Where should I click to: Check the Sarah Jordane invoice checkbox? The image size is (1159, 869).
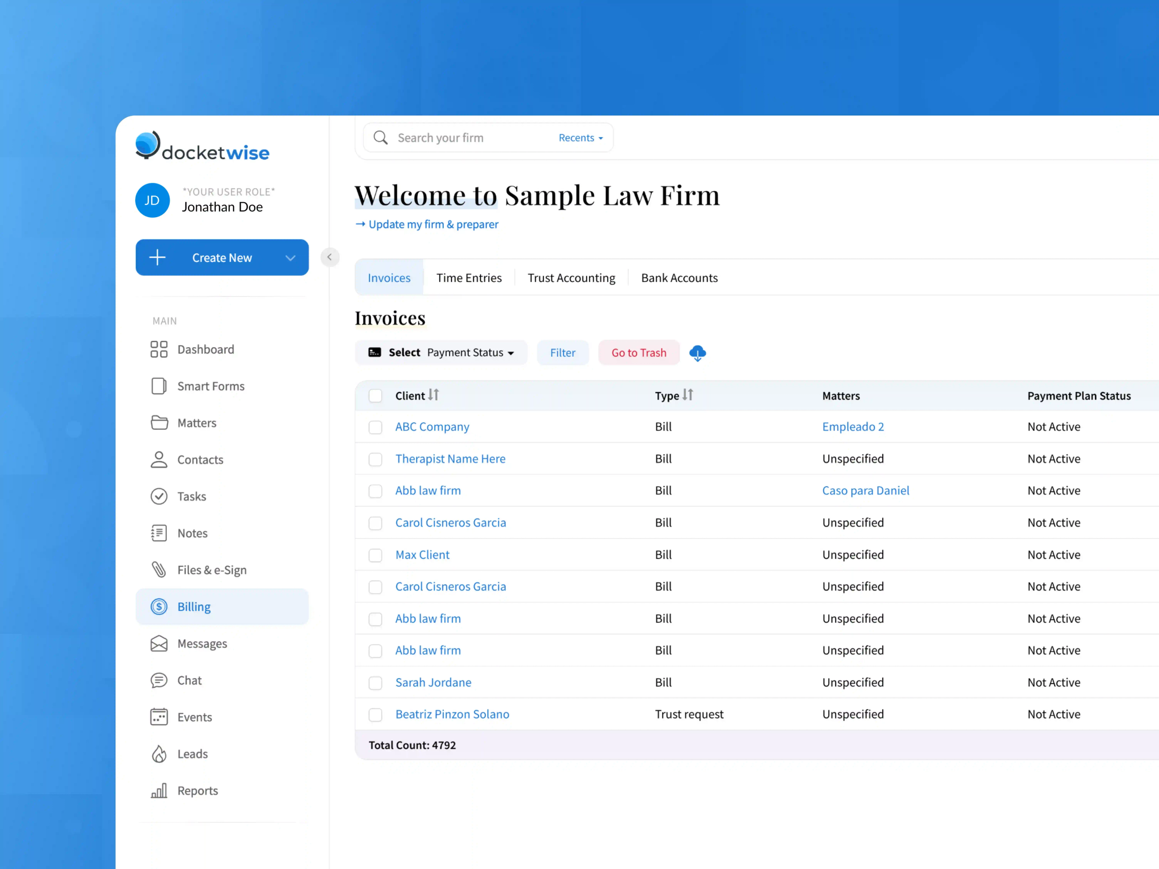point(375,683)
